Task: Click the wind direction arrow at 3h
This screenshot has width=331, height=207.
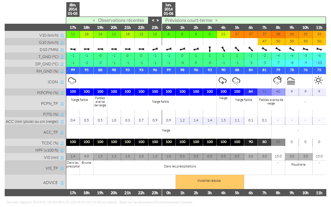Action: (210, 49)
